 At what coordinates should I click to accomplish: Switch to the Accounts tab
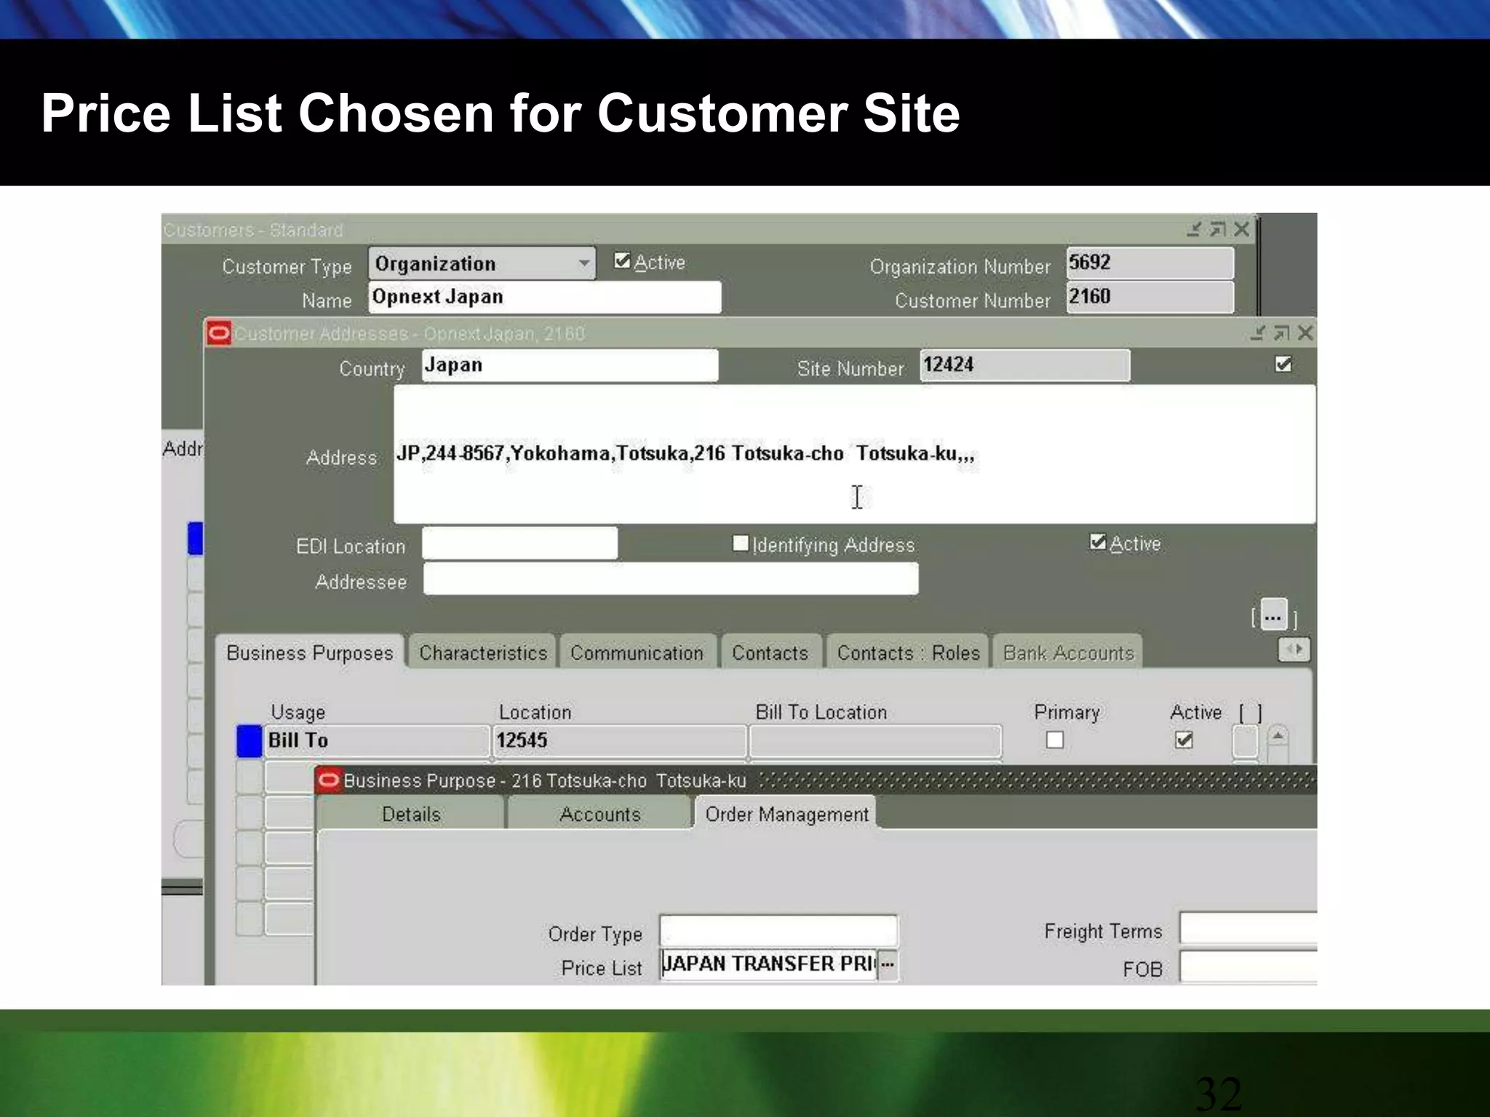(x=599, y=814)
